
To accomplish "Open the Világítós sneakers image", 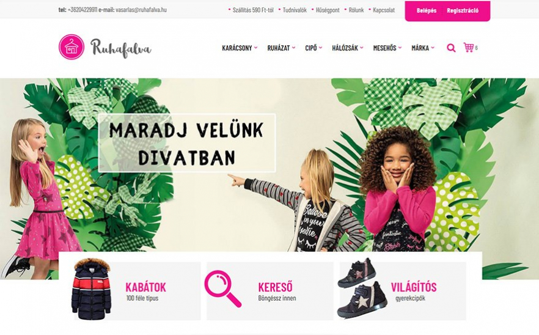I will coord(362,288).
